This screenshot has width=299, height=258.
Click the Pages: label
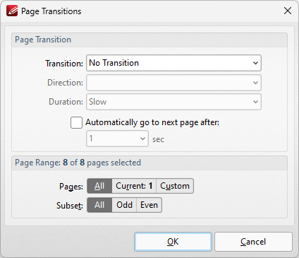pos(71,187)
